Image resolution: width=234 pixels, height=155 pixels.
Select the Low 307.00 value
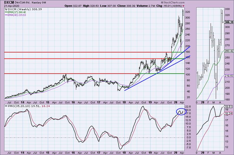(108, 6)
